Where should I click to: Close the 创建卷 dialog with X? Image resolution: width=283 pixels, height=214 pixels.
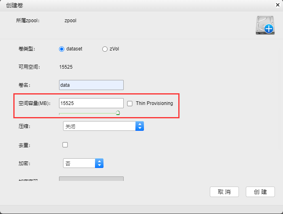click(x=277, y=4)
